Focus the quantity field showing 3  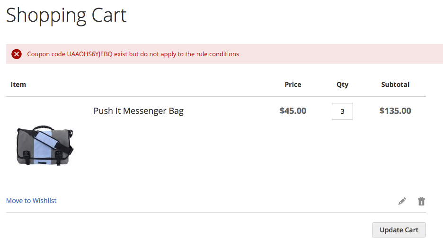coord(342,111)
